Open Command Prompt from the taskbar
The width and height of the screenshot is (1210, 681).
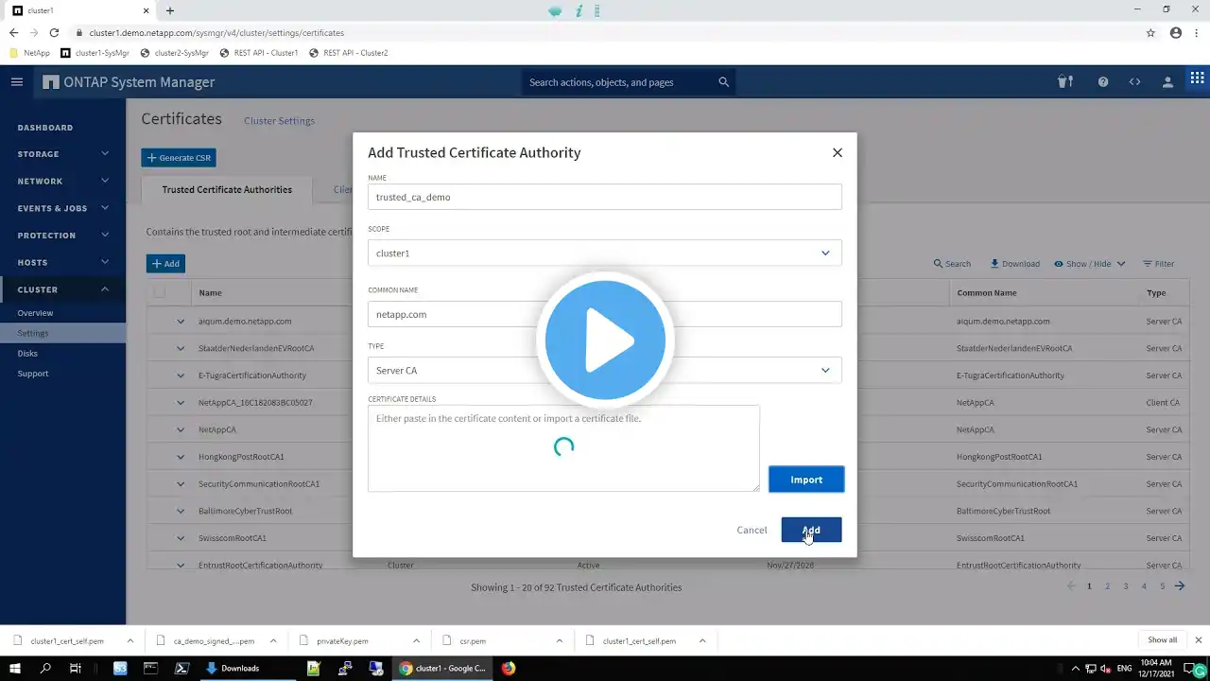pos(150,669)
